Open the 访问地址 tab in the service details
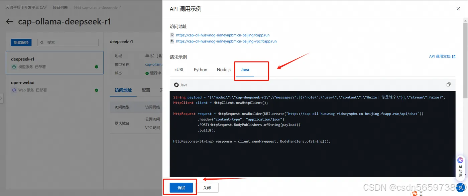 123,90
